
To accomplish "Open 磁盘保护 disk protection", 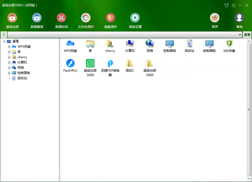I will tap(110, 21).
